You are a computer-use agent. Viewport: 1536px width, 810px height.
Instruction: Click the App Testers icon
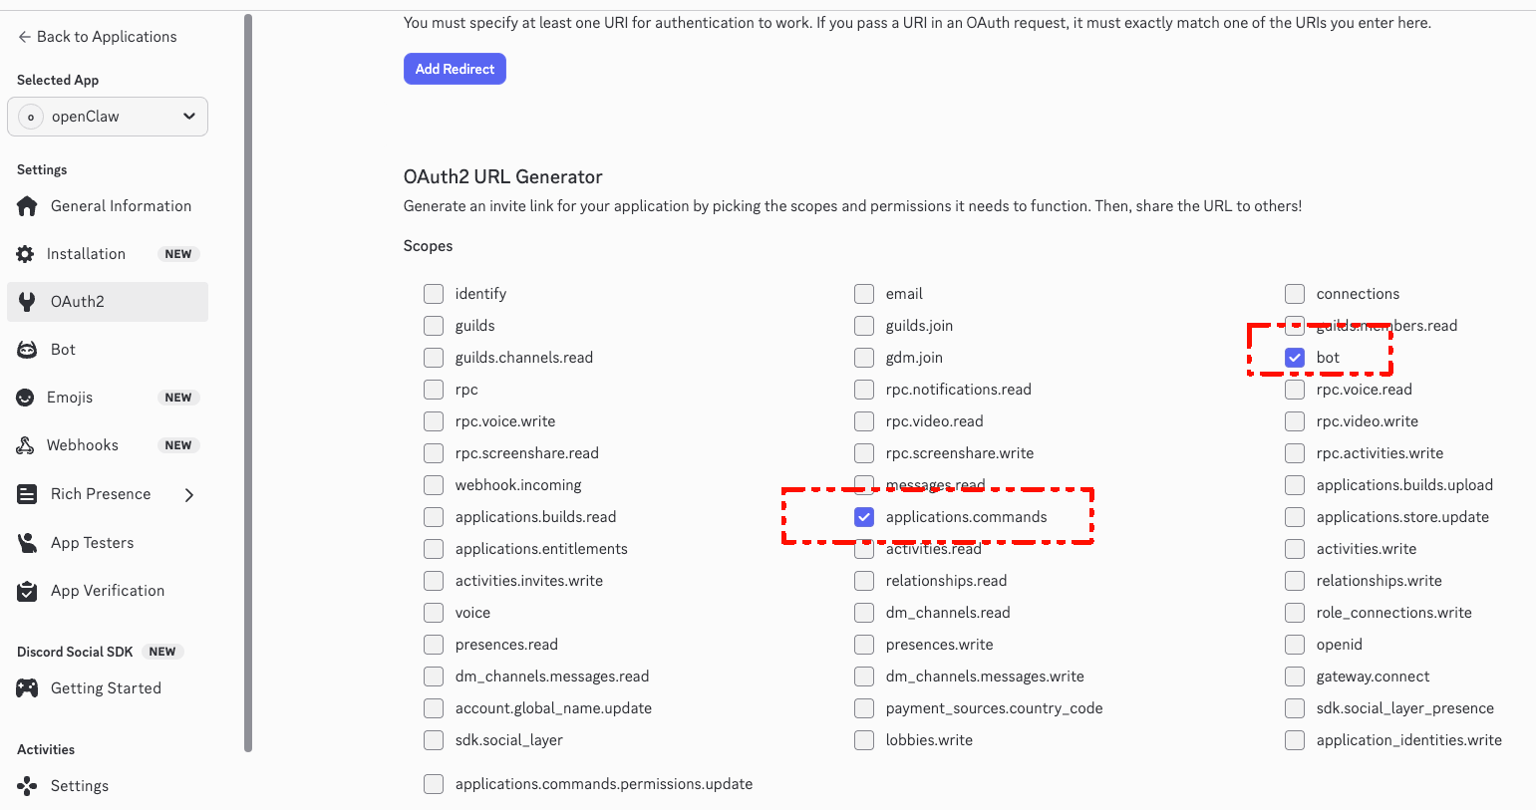pyautogui.click(x=25, y=542)
